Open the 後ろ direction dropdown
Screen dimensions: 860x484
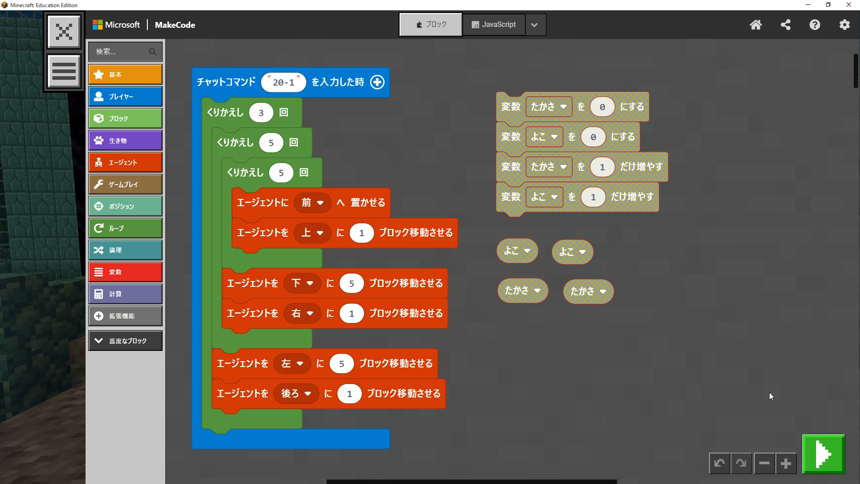tap(296, 393)
